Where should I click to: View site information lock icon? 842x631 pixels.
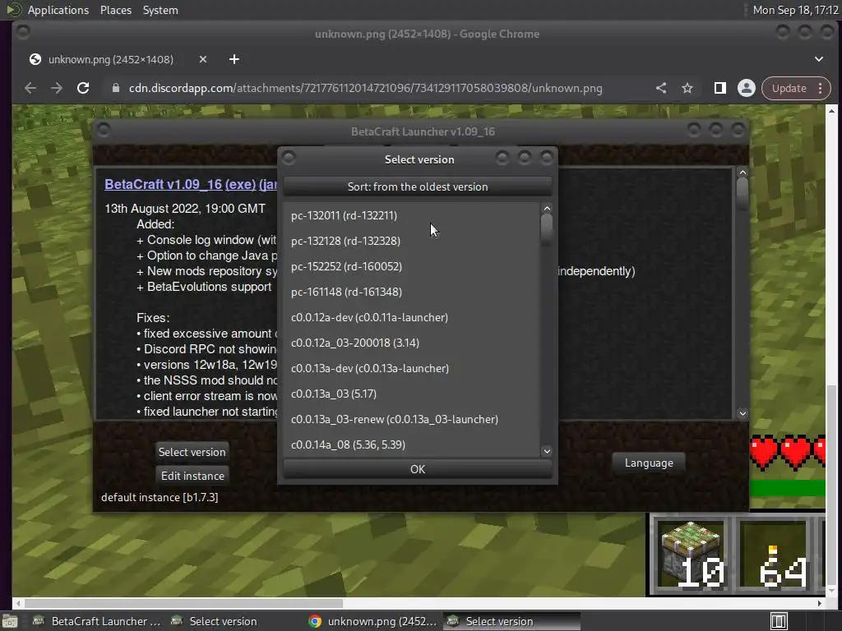tap(115, 88)
